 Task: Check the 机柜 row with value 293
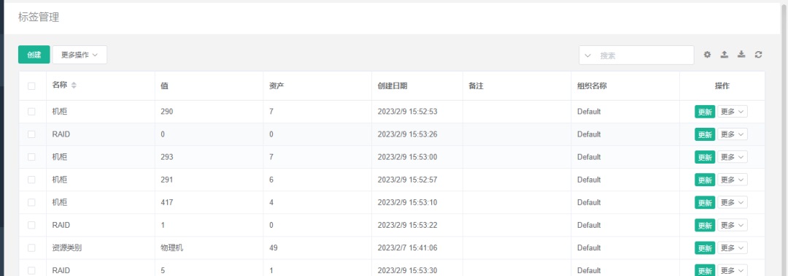tap(31, 157)
